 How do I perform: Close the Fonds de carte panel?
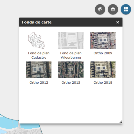pyautogui.click(x=118, y=22)
